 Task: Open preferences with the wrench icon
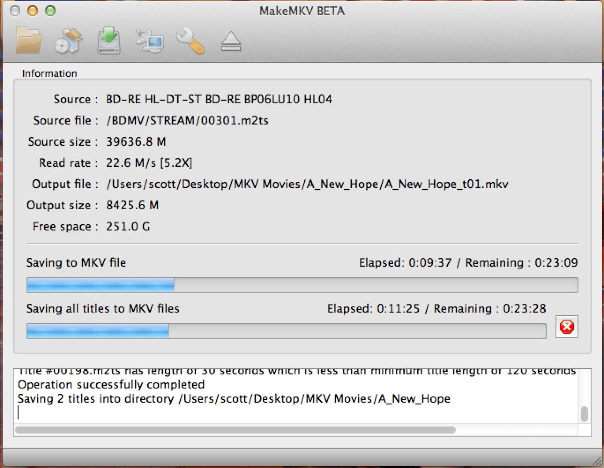point(190,41)
